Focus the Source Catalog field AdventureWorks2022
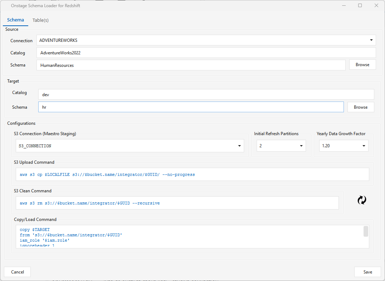The width and height of the screenshot is (385, 281). click(x=206, y=53)
